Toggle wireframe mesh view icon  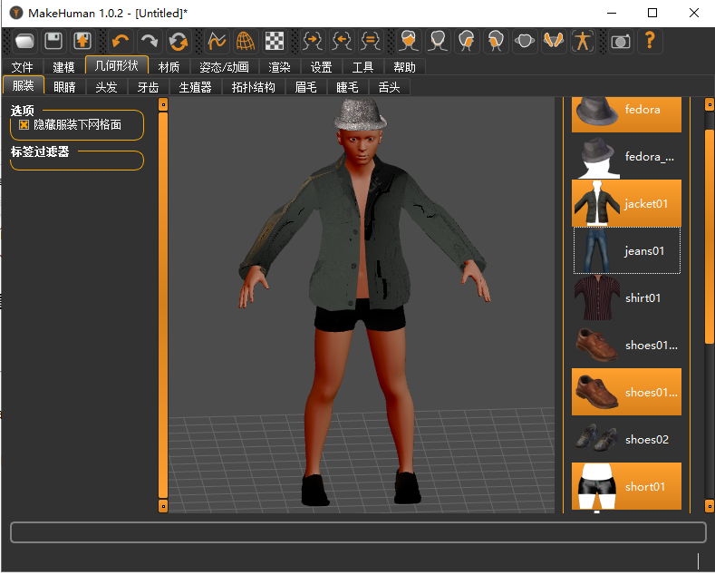245,41
